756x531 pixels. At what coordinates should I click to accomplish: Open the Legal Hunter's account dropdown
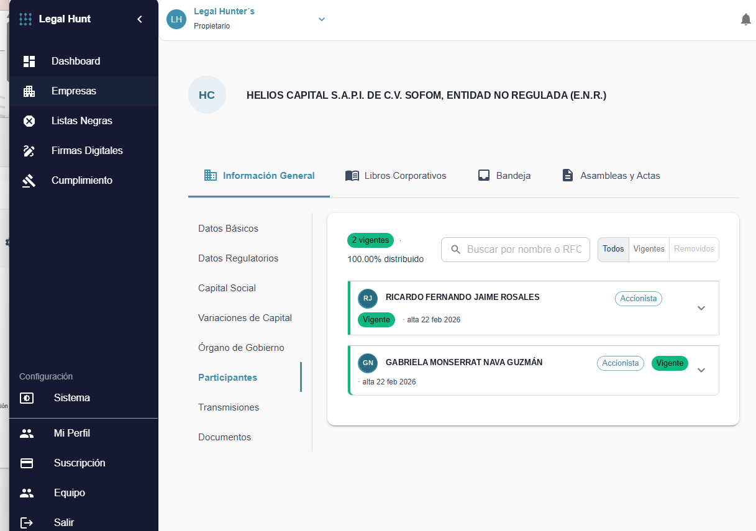(322, 19)
